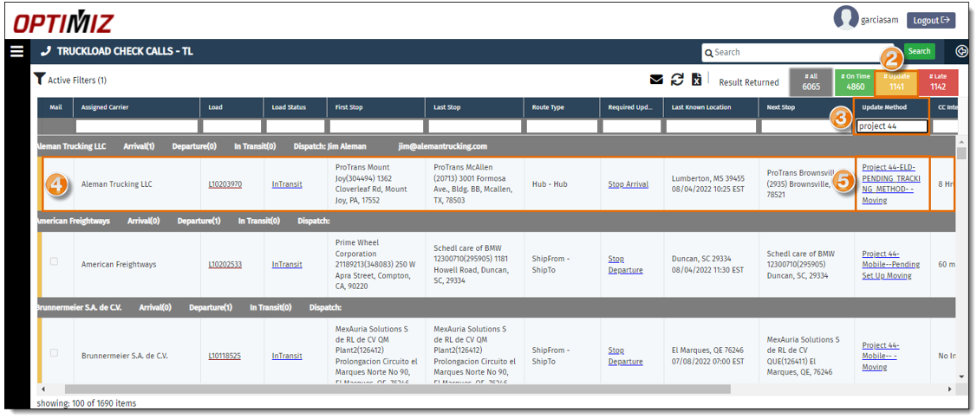
Task: Click the First Stop filter box
Action: click(x=376, y=126)
